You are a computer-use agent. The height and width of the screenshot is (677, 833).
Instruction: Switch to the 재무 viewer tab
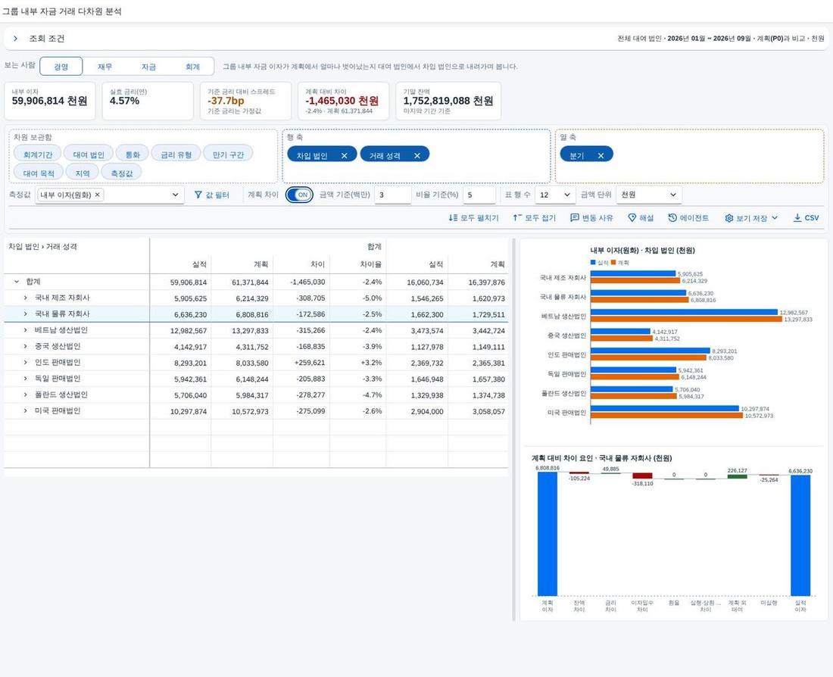pos(105,67)
